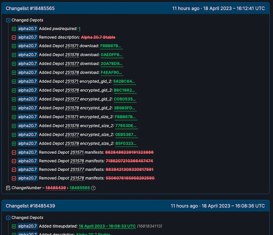This screenshot has height=235, width=273.
Task: Click the timeupdated value 18 April 2023 – 16:08:33 UTC
Action: click(x=107, y=226)
